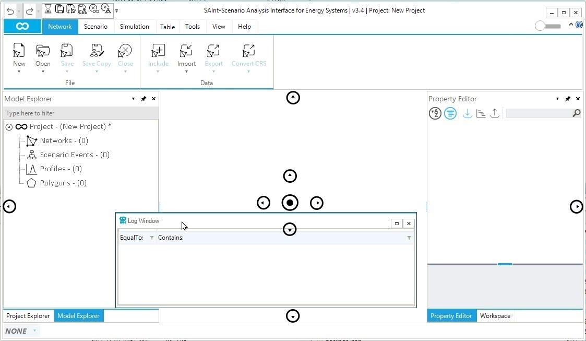Collapse the Project - (New Project) tree node
Screen dimensions: 586x341
click(x=9, y=127)
